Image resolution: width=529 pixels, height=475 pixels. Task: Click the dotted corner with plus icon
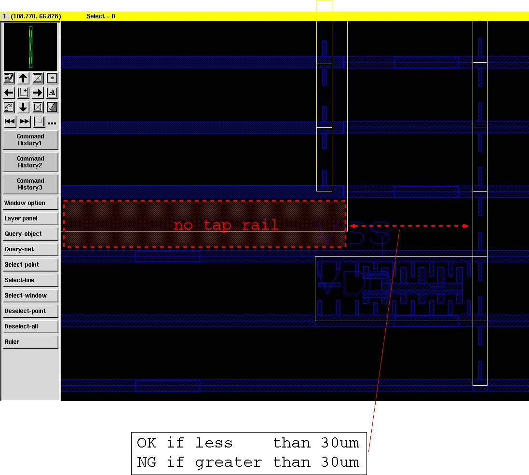click(23, 93)
